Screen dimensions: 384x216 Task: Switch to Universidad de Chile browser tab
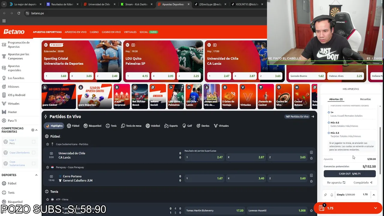pyautogui.click(x=99, y=4)
